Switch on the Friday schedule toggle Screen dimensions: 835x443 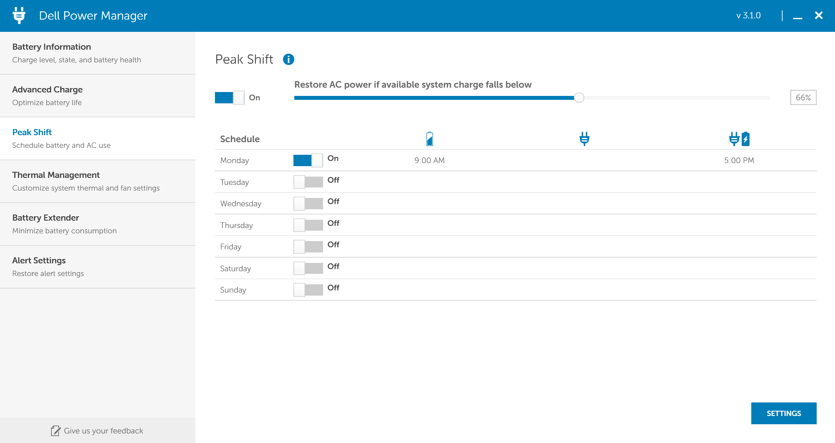308,246
